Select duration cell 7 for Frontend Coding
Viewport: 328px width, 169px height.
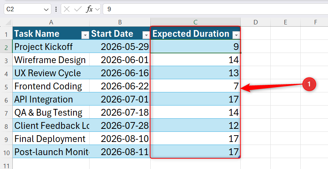coord(195,86)
